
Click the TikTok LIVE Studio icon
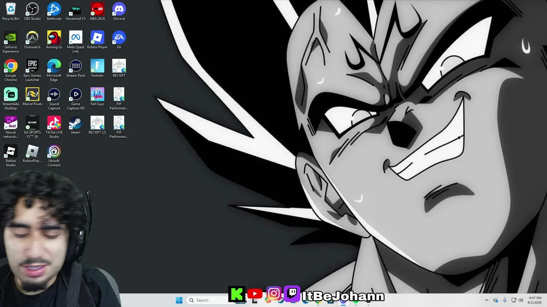54,127
